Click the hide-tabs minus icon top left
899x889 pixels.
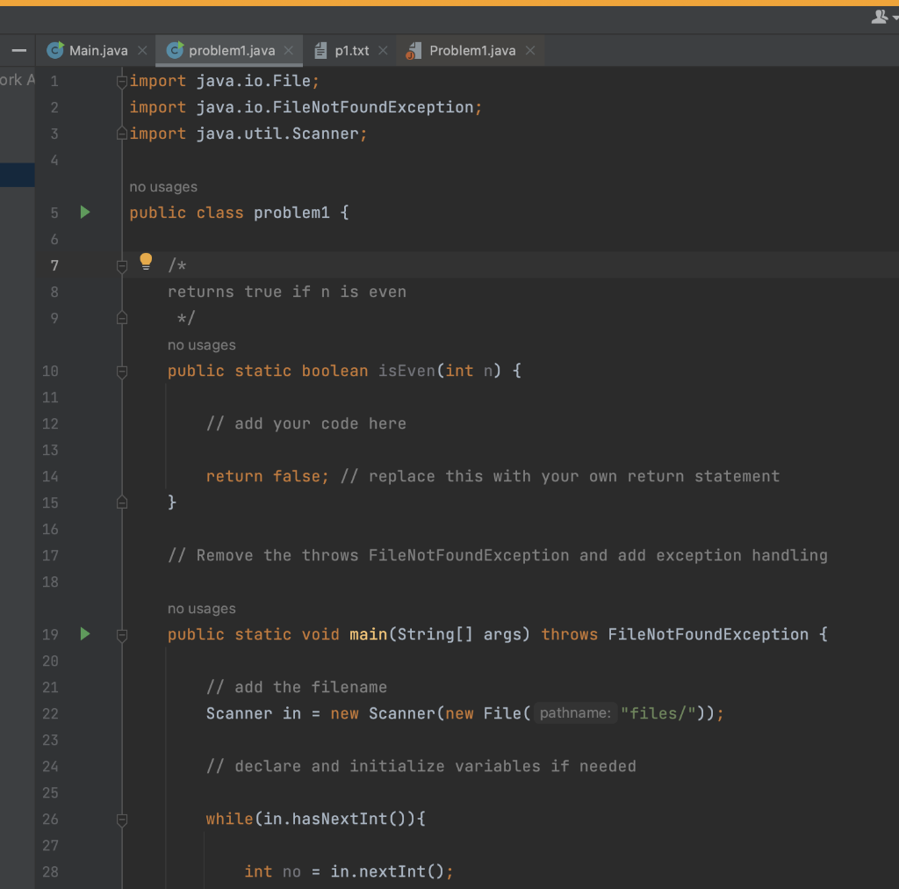[18, 50]
